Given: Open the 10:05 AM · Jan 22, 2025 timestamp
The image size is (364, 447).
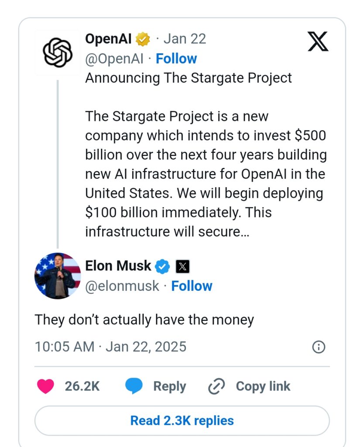Looking at the screenshot, I should pos(110,347).
